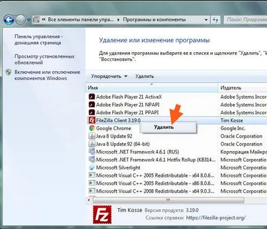The image size is (267, 229).
Task: Click the shield icon beside Windows components link
Action: (x=9, y=72)
